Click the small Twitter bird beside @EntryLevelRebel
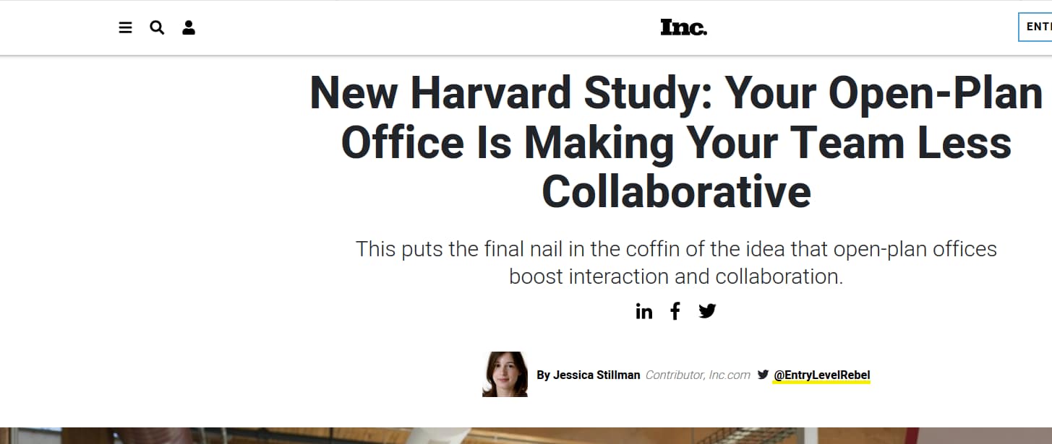This screenshot has height=444, width=1052. (763, 375)
